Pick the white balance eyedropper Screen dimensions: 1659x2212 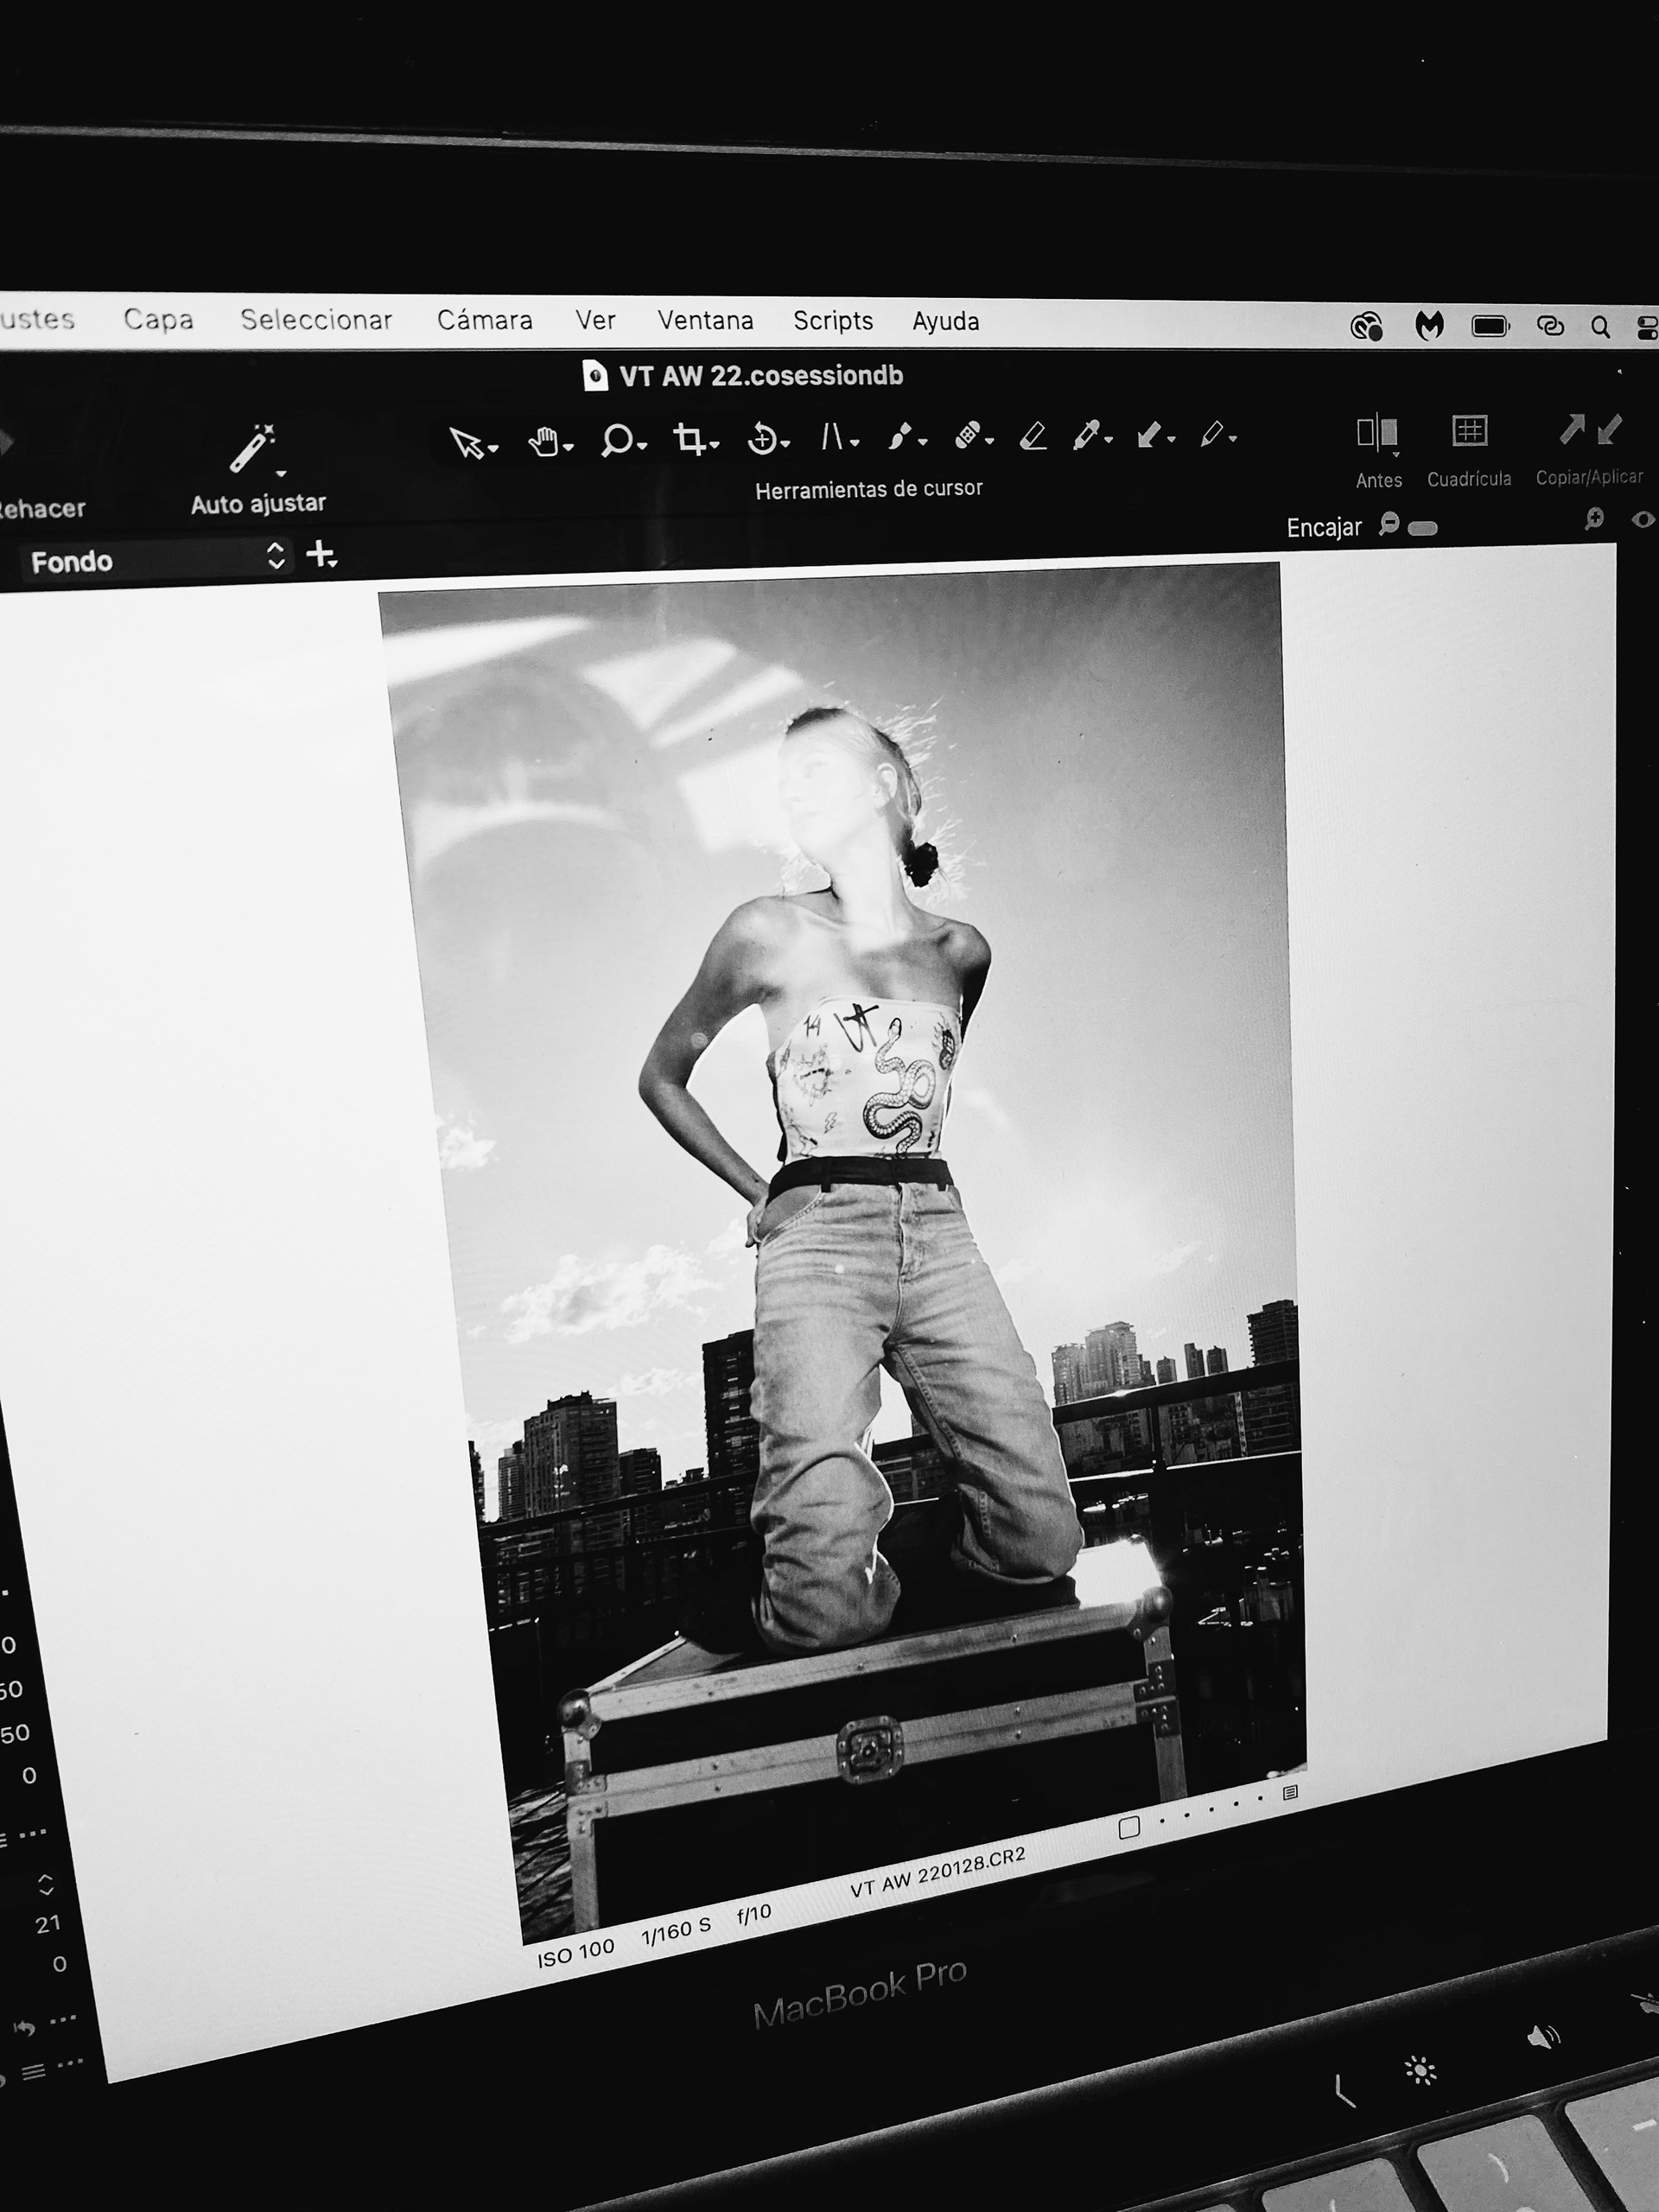pos(1086,435)
